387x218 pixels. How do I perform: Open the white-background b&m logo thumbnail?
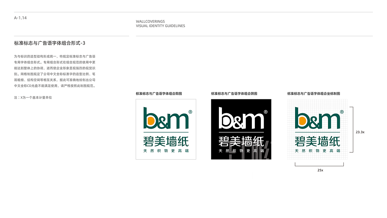[x=166, y=129]
